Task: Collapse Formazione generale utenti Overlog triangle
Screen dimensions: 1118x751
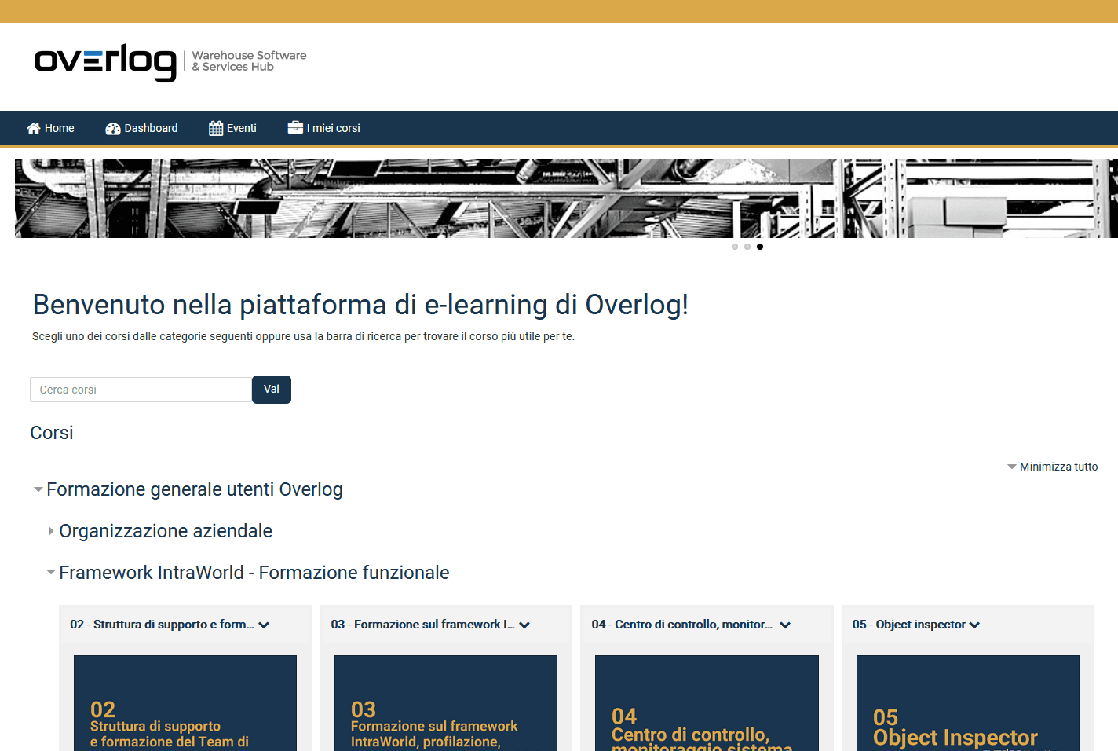Action: point(38,489)
